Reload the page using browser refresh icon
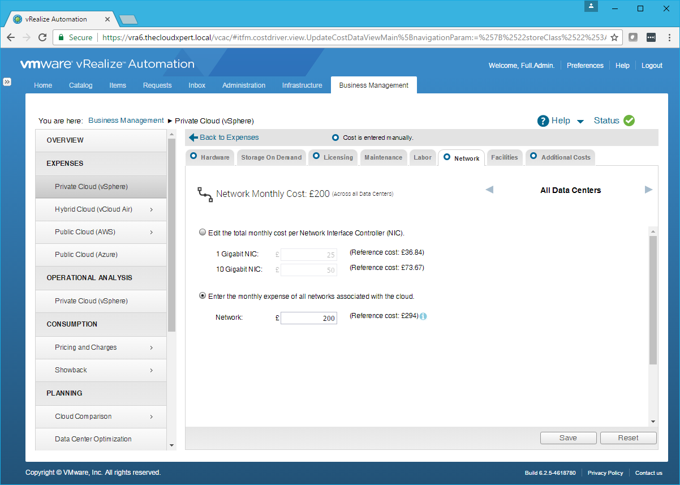This screenshot has height=485, width=680. [x=42, y=37]
